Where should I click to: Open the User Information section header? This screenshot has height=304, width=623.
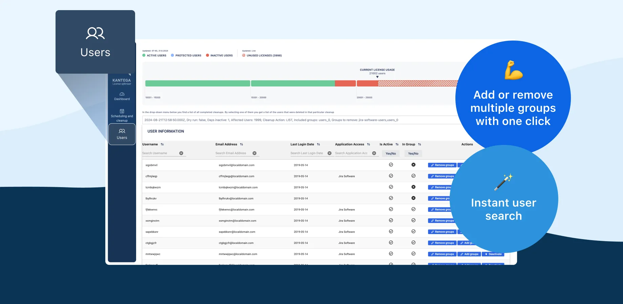166,131
